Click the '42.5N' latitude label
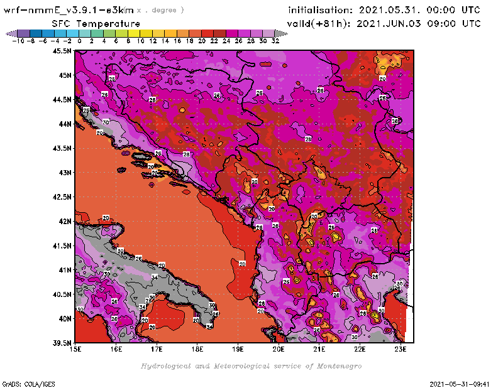 pos(62,197)
